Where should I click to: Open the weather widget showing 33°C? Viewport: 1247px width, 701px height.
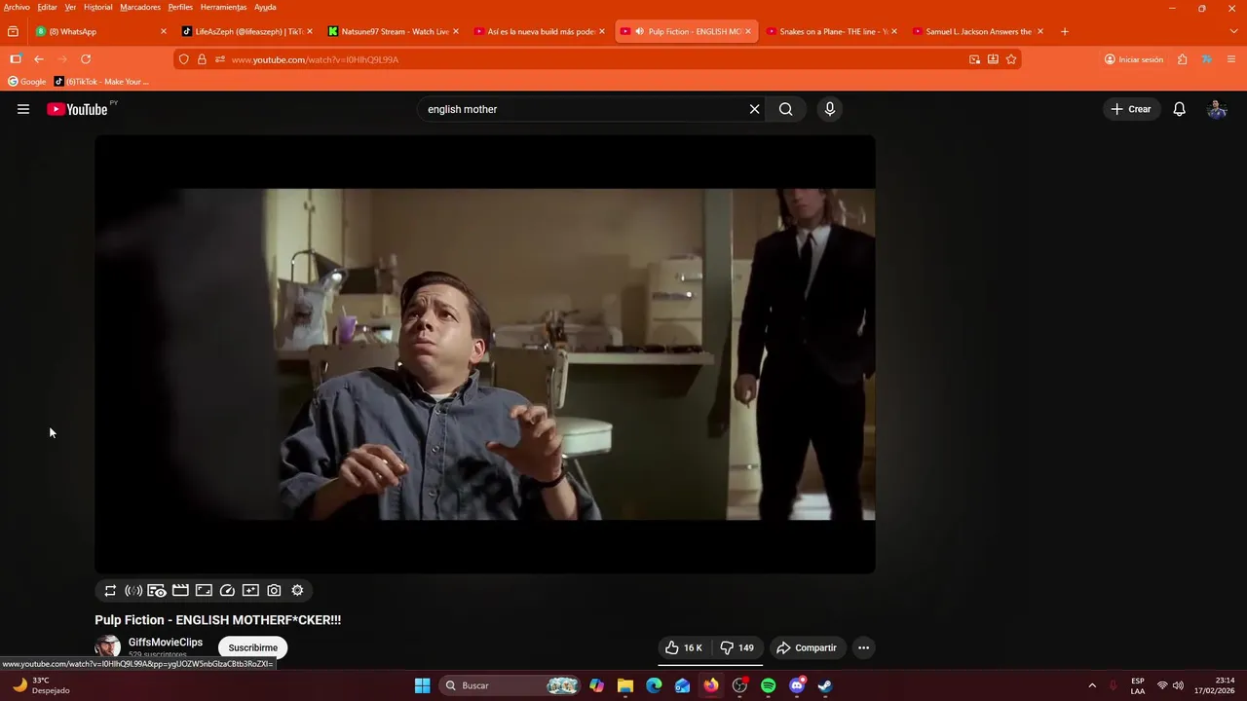point(41,685)
